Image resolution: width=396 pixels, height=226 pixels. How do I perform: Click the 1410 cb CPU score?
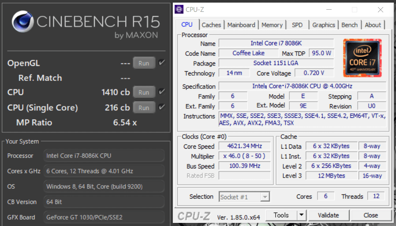point(116,92)
